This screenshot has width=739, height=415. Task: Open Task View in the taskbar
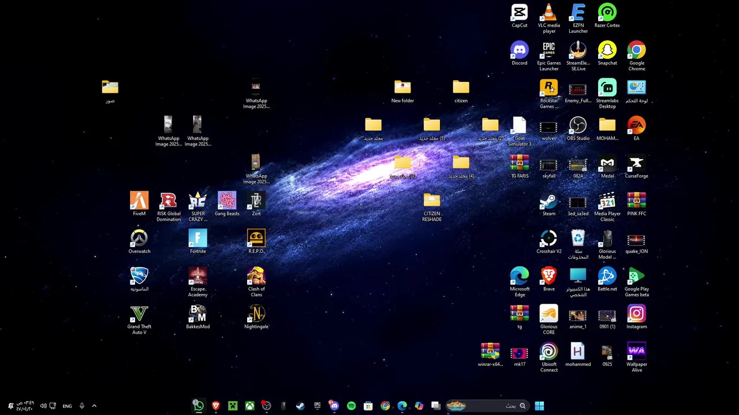[x=436, y=406]
